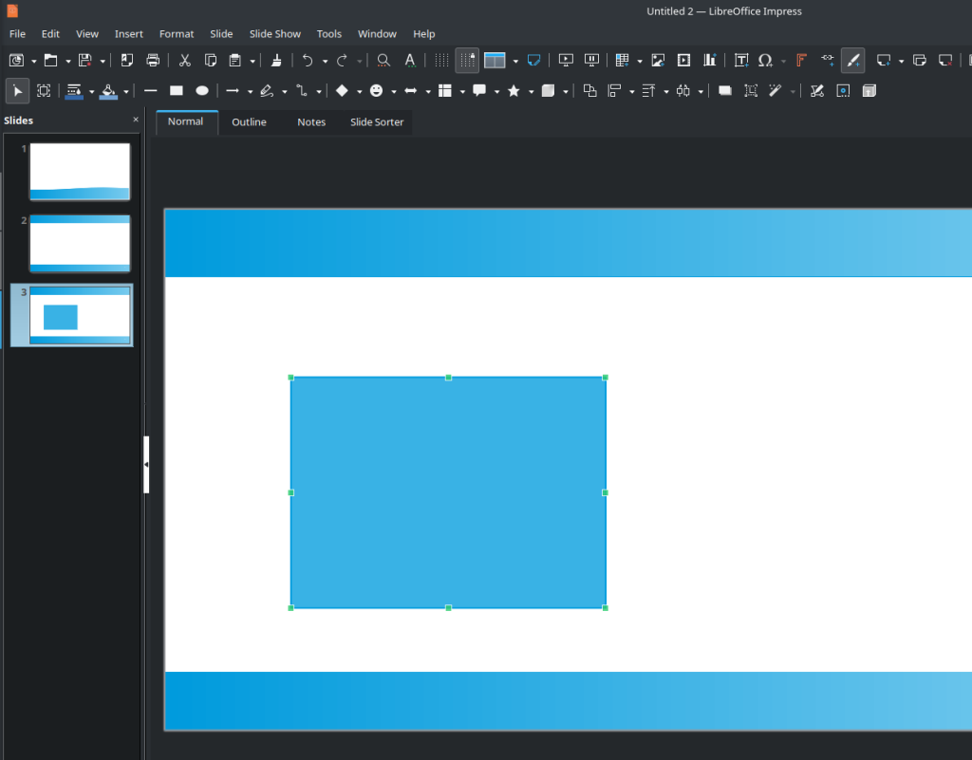The image size is (972, 760).
Task: Open the Slide Show menu
Action: tap(274, 34)
